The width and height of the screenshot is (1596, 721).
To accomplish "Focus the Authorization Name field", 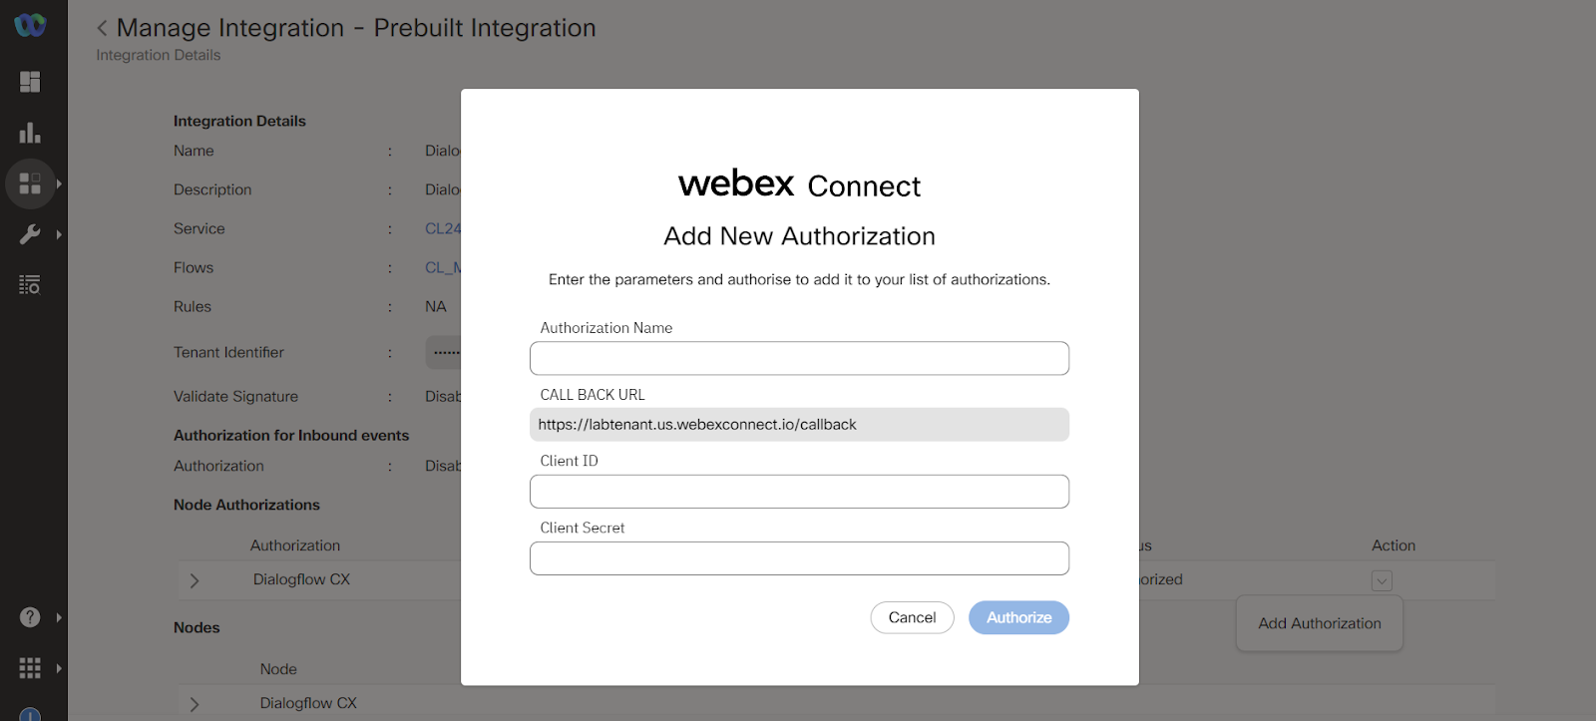I will [799, 358].
